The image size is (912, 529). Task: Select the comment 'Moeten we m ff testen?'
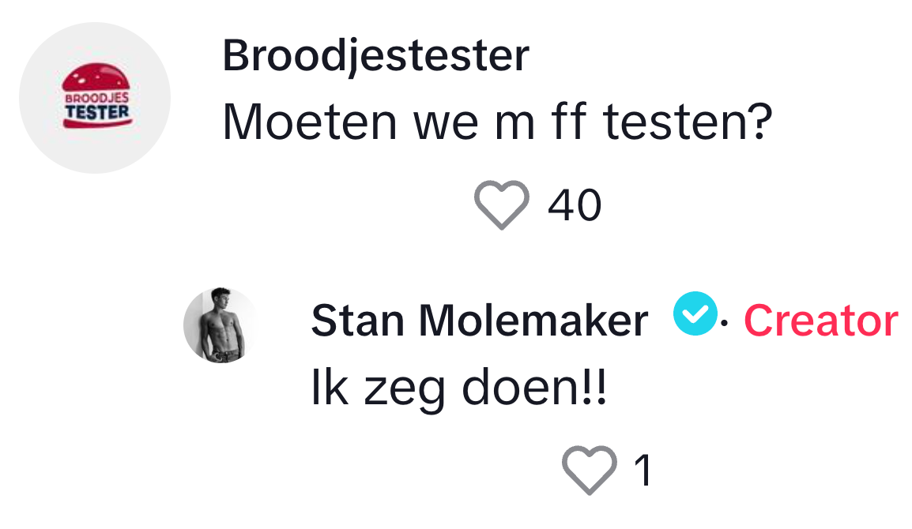496,123
